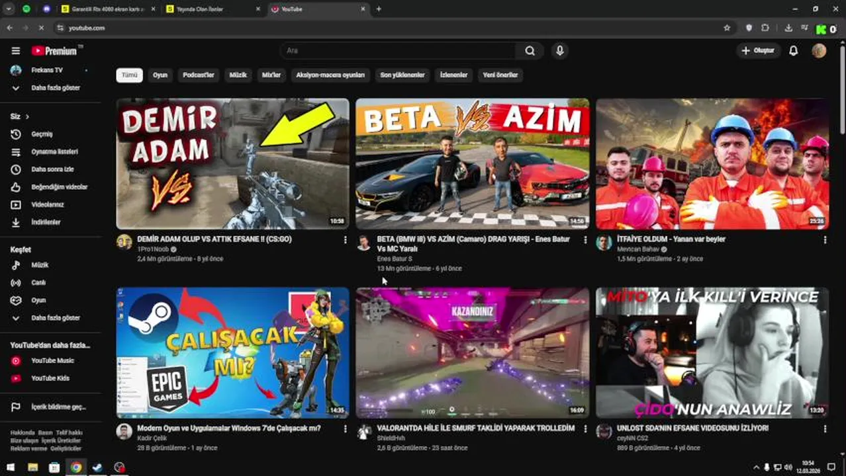Open more options for VALORANTDA HİLE video
Image resolution: width=846 pixels, height=476 pixels.
[585, 429]
